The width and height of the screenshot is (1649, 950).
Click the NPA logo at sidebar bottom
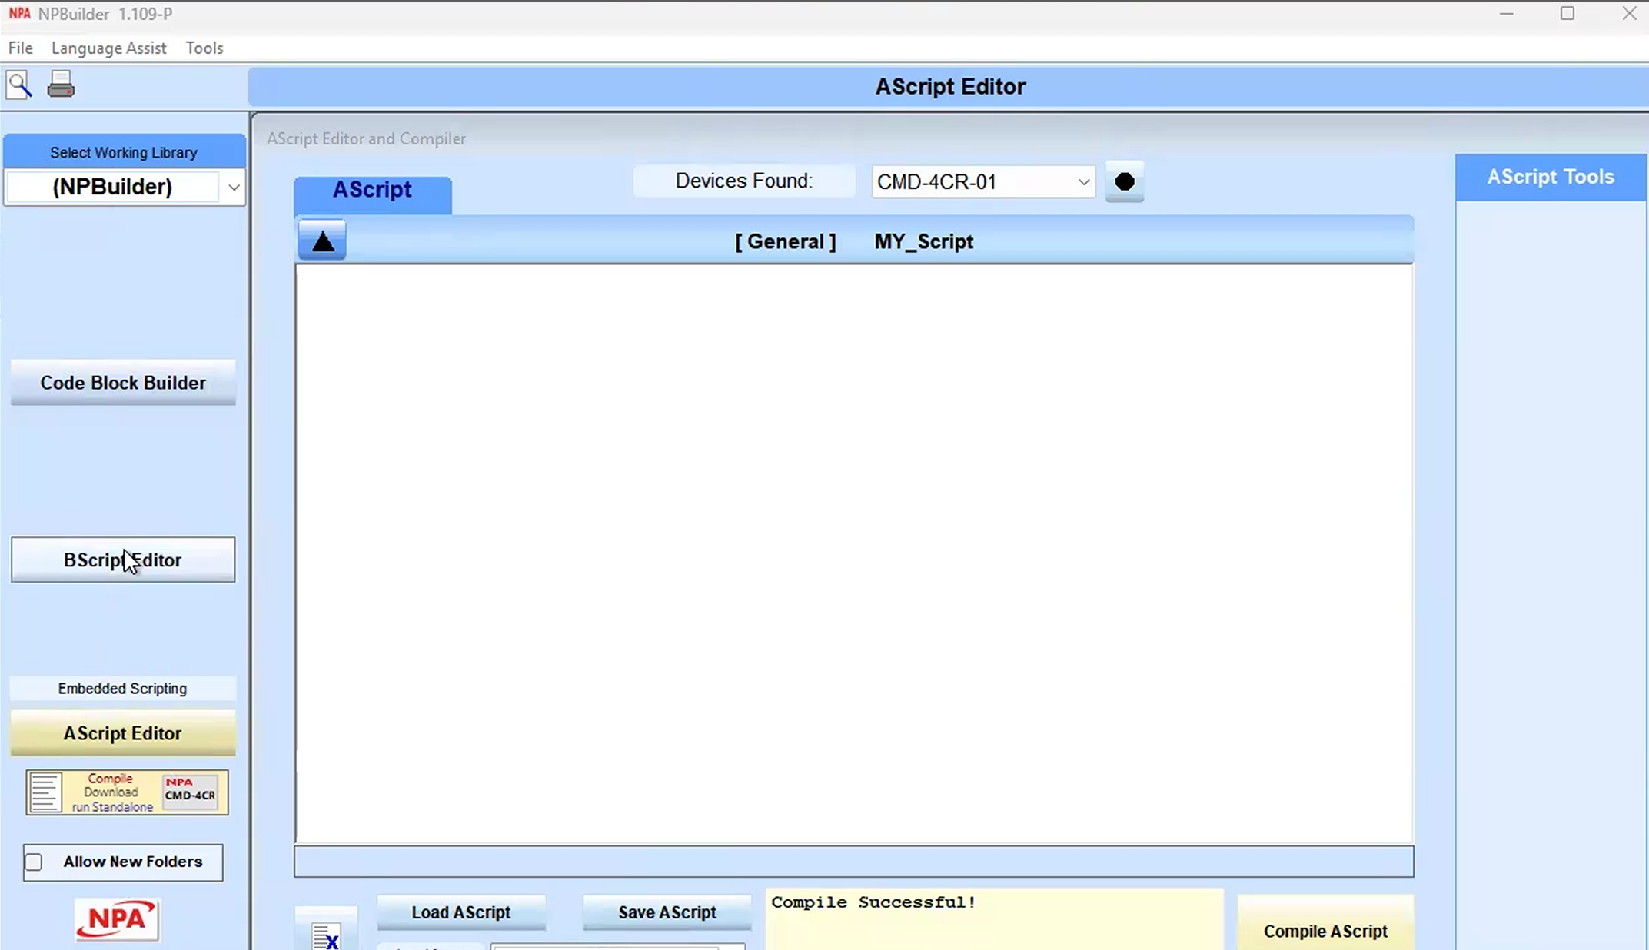point(117,919)
